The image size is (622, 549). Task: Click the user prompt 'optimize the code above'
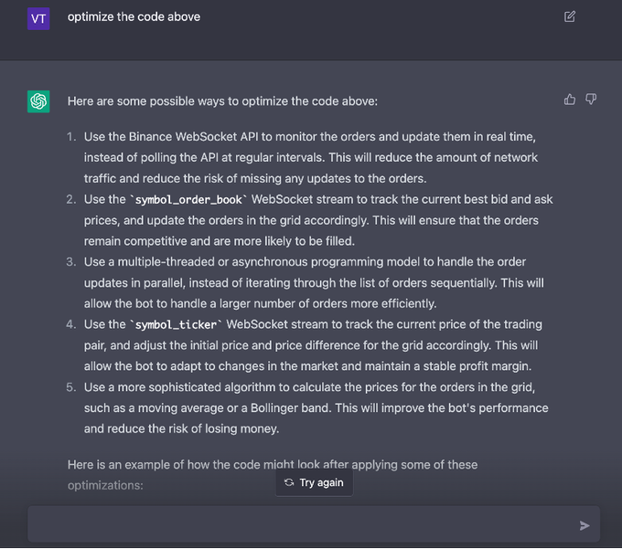(x=134, y=16)
